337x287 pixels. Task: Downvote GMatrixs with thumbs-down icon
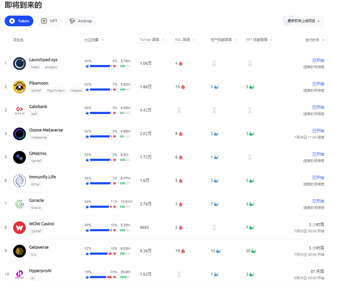[x=114, y=160]
